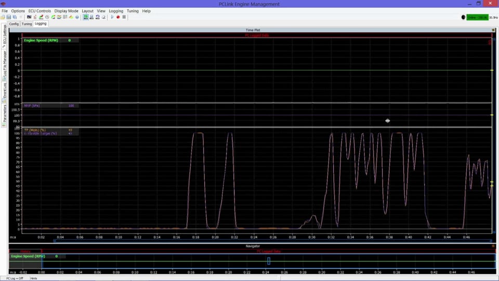Click the 0:30 mark on Time Plot axis
The height and width of the screenshot is (281, 499).
point(311,237)
